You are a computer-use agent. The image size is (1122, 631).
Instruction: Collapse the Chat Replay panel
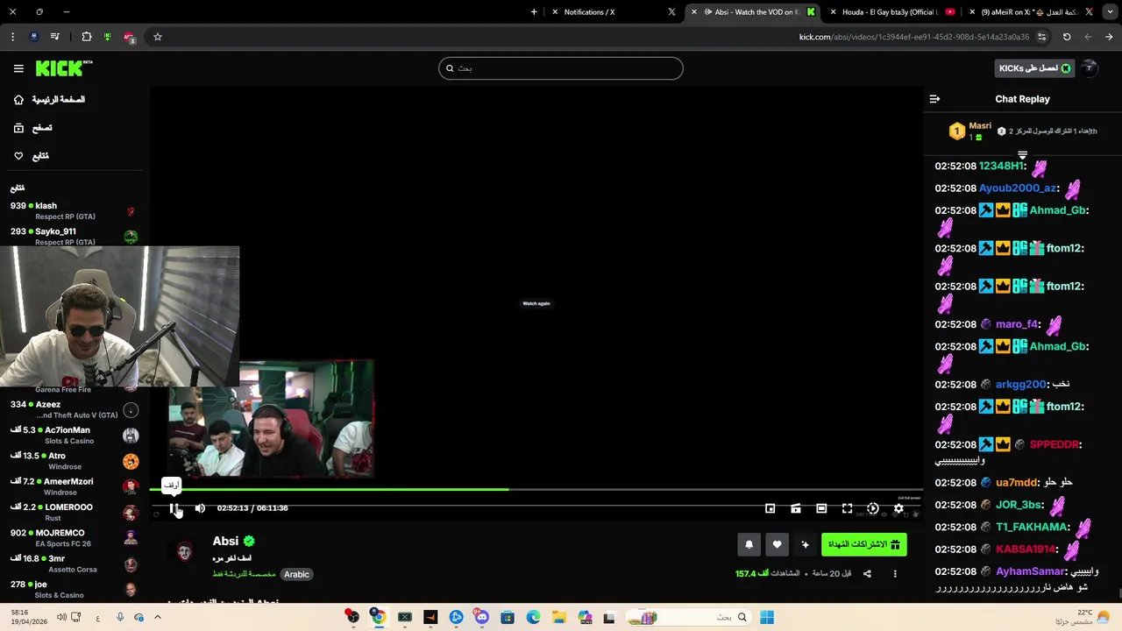pyautogui.click(x=934, y=99)
